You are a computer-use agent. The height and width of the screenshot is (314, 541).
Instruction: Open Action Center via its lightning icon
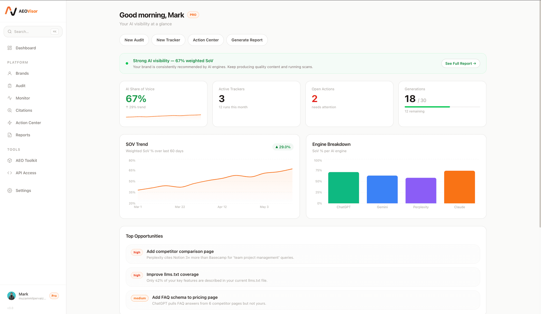pyautogui.click(x=10, y=123)
